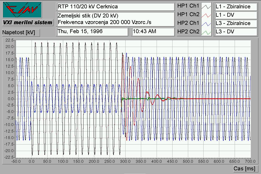Click the red trace's first peak near 300 ms

[x=123, y=55]
